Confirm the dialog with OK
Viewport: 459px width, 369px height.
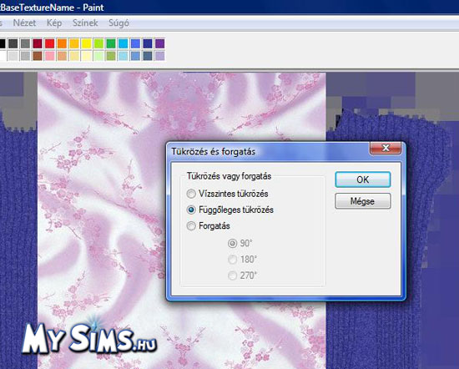coord(363,179)
